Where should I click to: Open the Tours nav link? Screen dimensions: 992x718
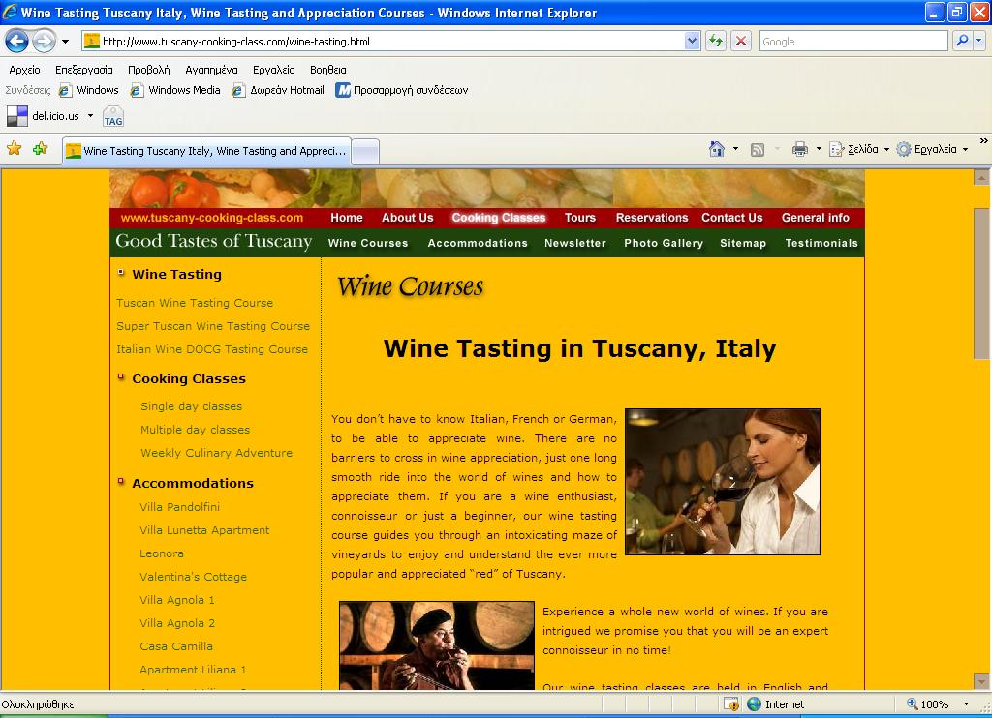(580, 218)
